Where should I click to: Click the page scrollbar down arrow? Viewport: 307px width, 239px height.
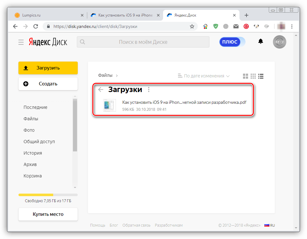296,228
